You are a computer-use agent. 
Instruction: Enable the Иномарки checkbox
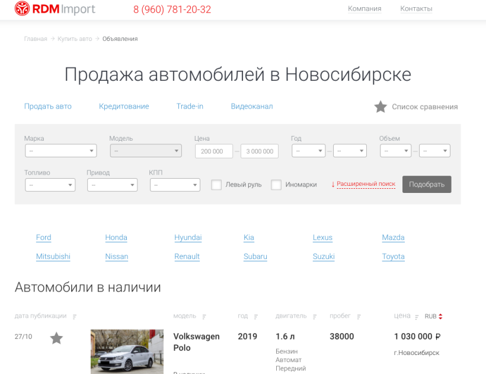276,185
